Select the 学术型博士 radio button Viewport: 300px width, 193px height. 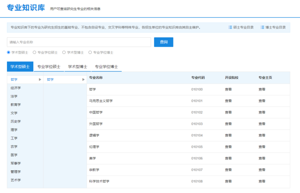coord(64,52)
